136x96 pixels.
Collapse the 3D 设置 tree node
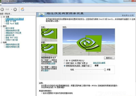click(2, 17)
